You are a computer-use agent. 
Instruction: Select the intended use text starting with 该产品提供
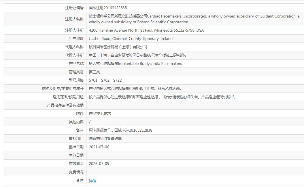163,97
